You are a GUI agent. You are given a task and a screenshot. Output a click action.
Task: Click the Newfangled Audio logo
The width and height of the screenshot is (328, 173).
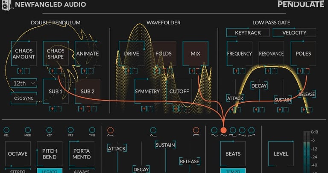[x=44, y=4]
